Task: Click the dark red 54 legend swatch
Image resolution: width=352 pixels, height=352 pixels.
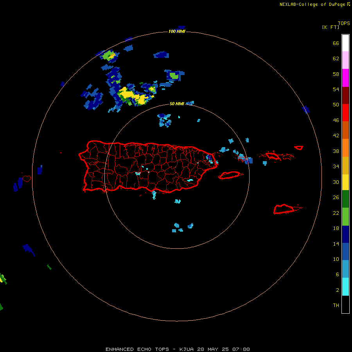Action: [345, 95]
